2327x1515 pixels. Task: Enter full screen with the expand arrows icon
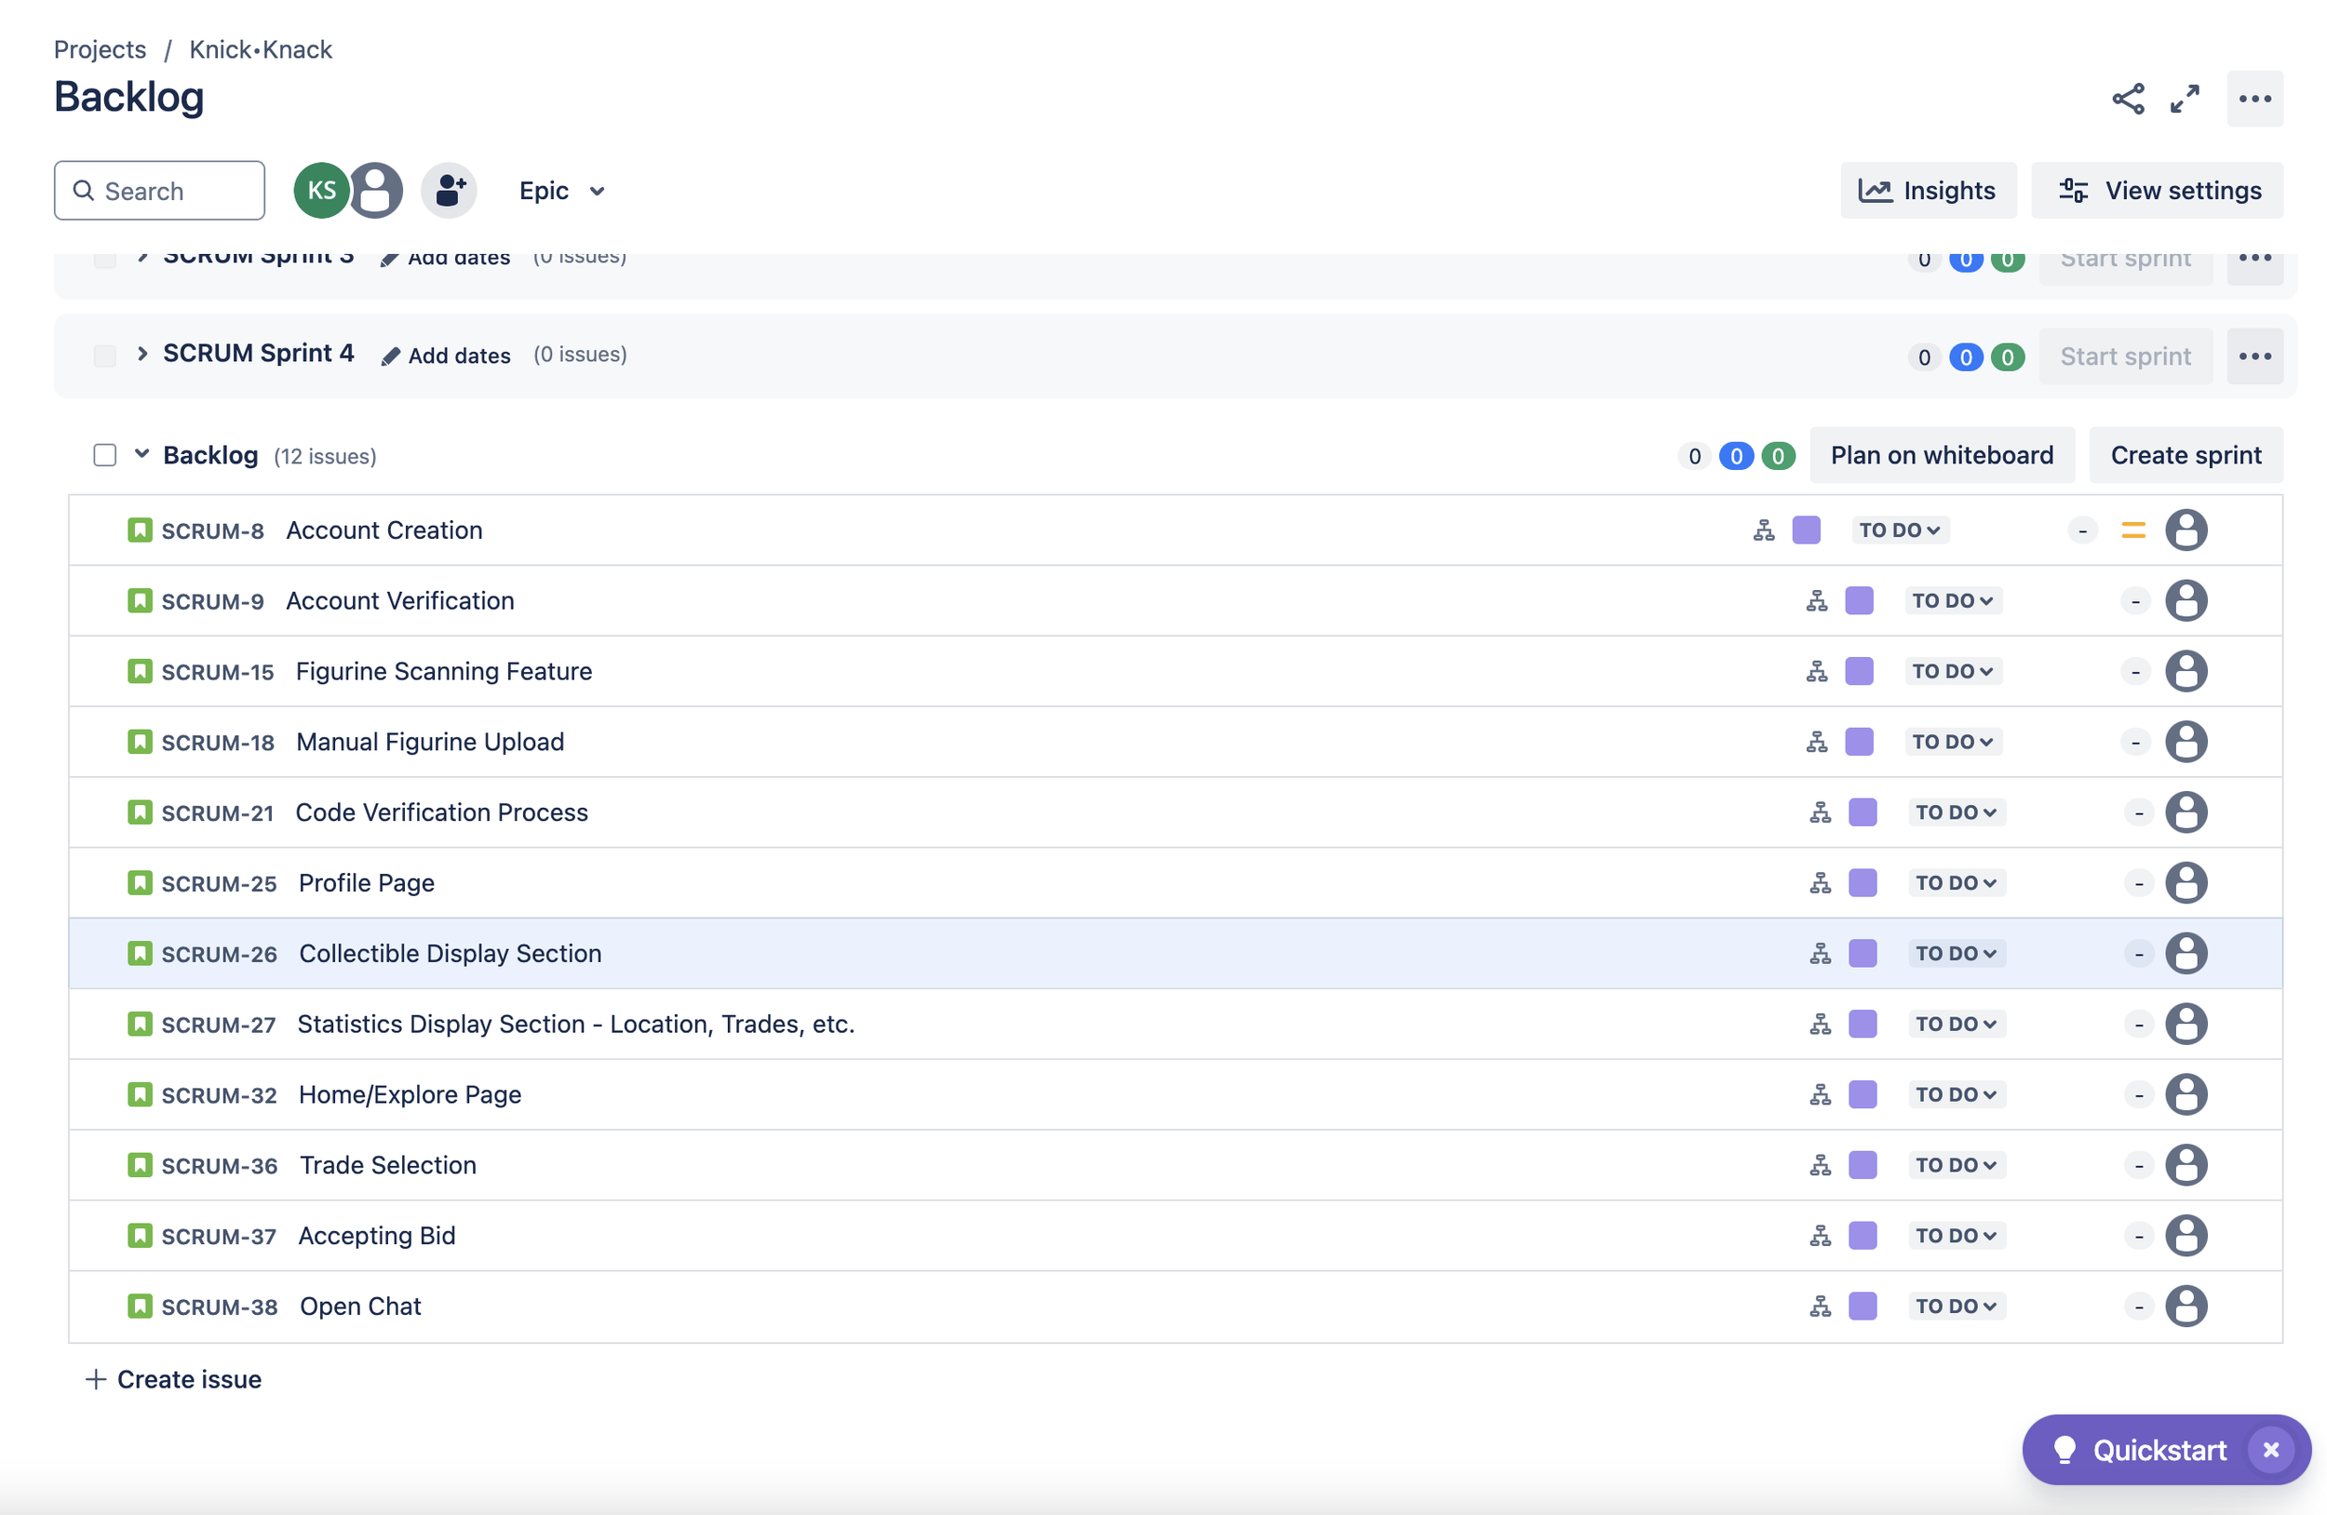[x=2185, y=99]
